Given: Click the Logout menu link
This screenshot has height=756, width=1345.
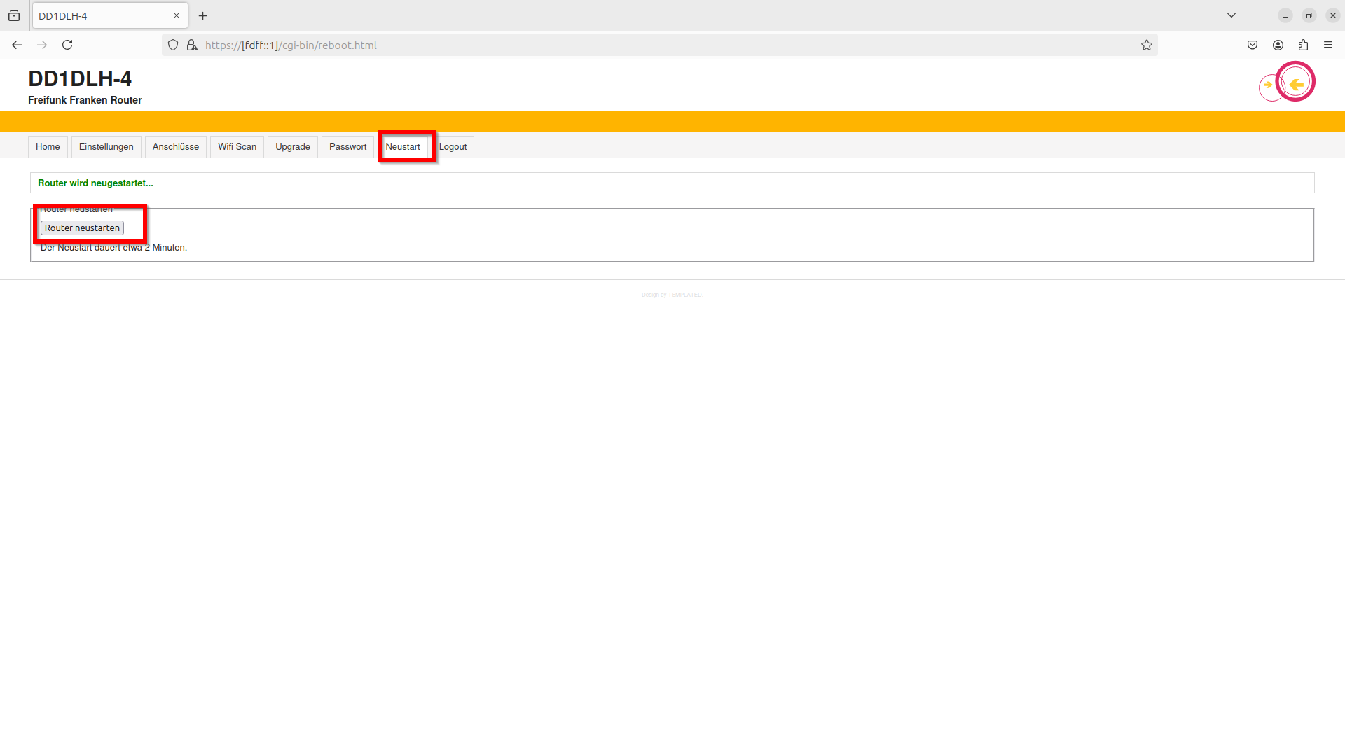Looking at the screenshot, I should [x=453, y=146].
